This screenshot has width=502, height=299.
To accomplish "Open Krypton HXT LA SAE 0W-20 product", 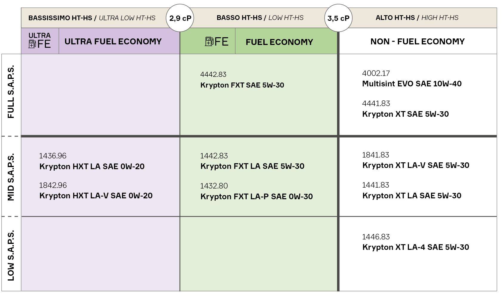I will 92,166.
